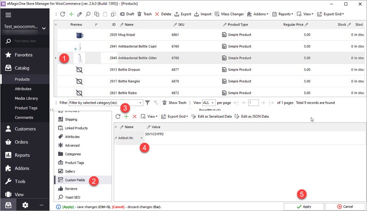
Task: Select Antibacterial Bottle Copil product thumbnail
Action: 79,46
